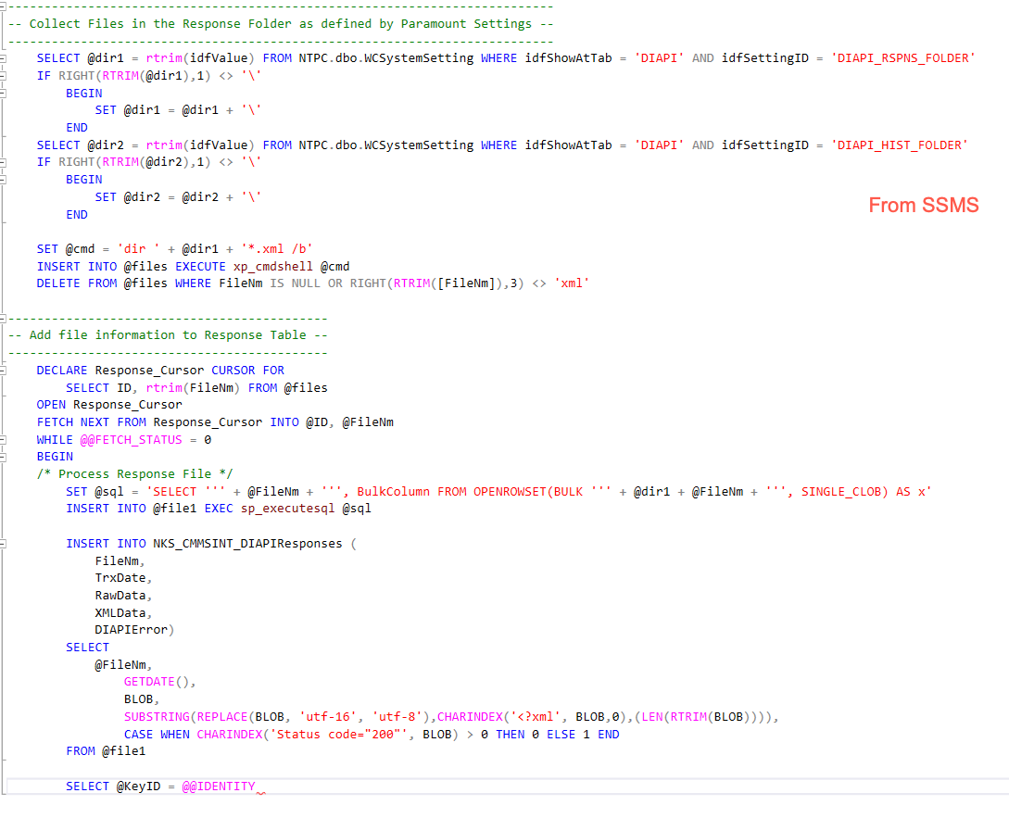Click the FETCH NEXT keywords

pos(72,422)
